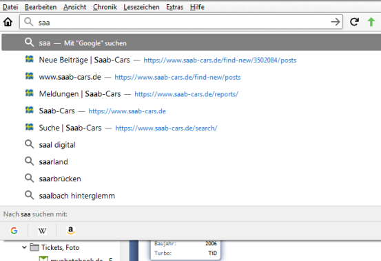Select 'saa — Mit Google suchen' suggestion
Screen dimensions: 381x261
pyautogui.click(x=192, y=43)
